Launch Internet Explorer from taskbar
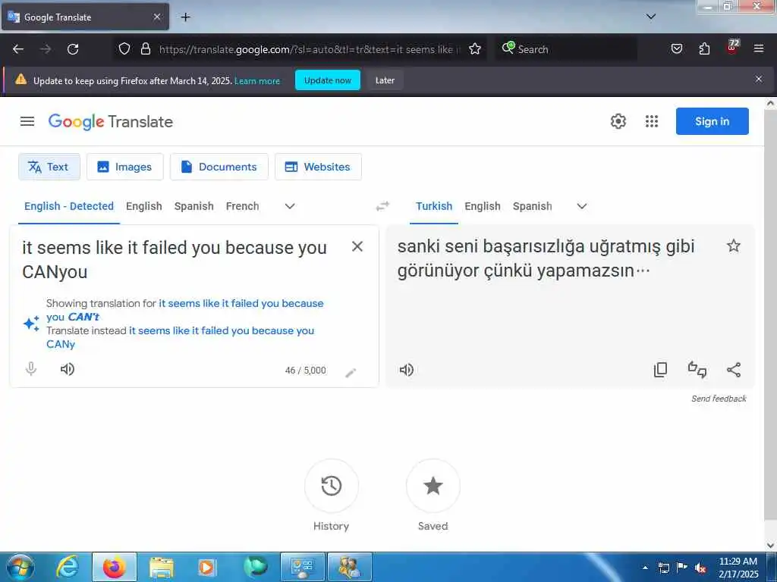 pyautogui.click(x=68, y=567)
